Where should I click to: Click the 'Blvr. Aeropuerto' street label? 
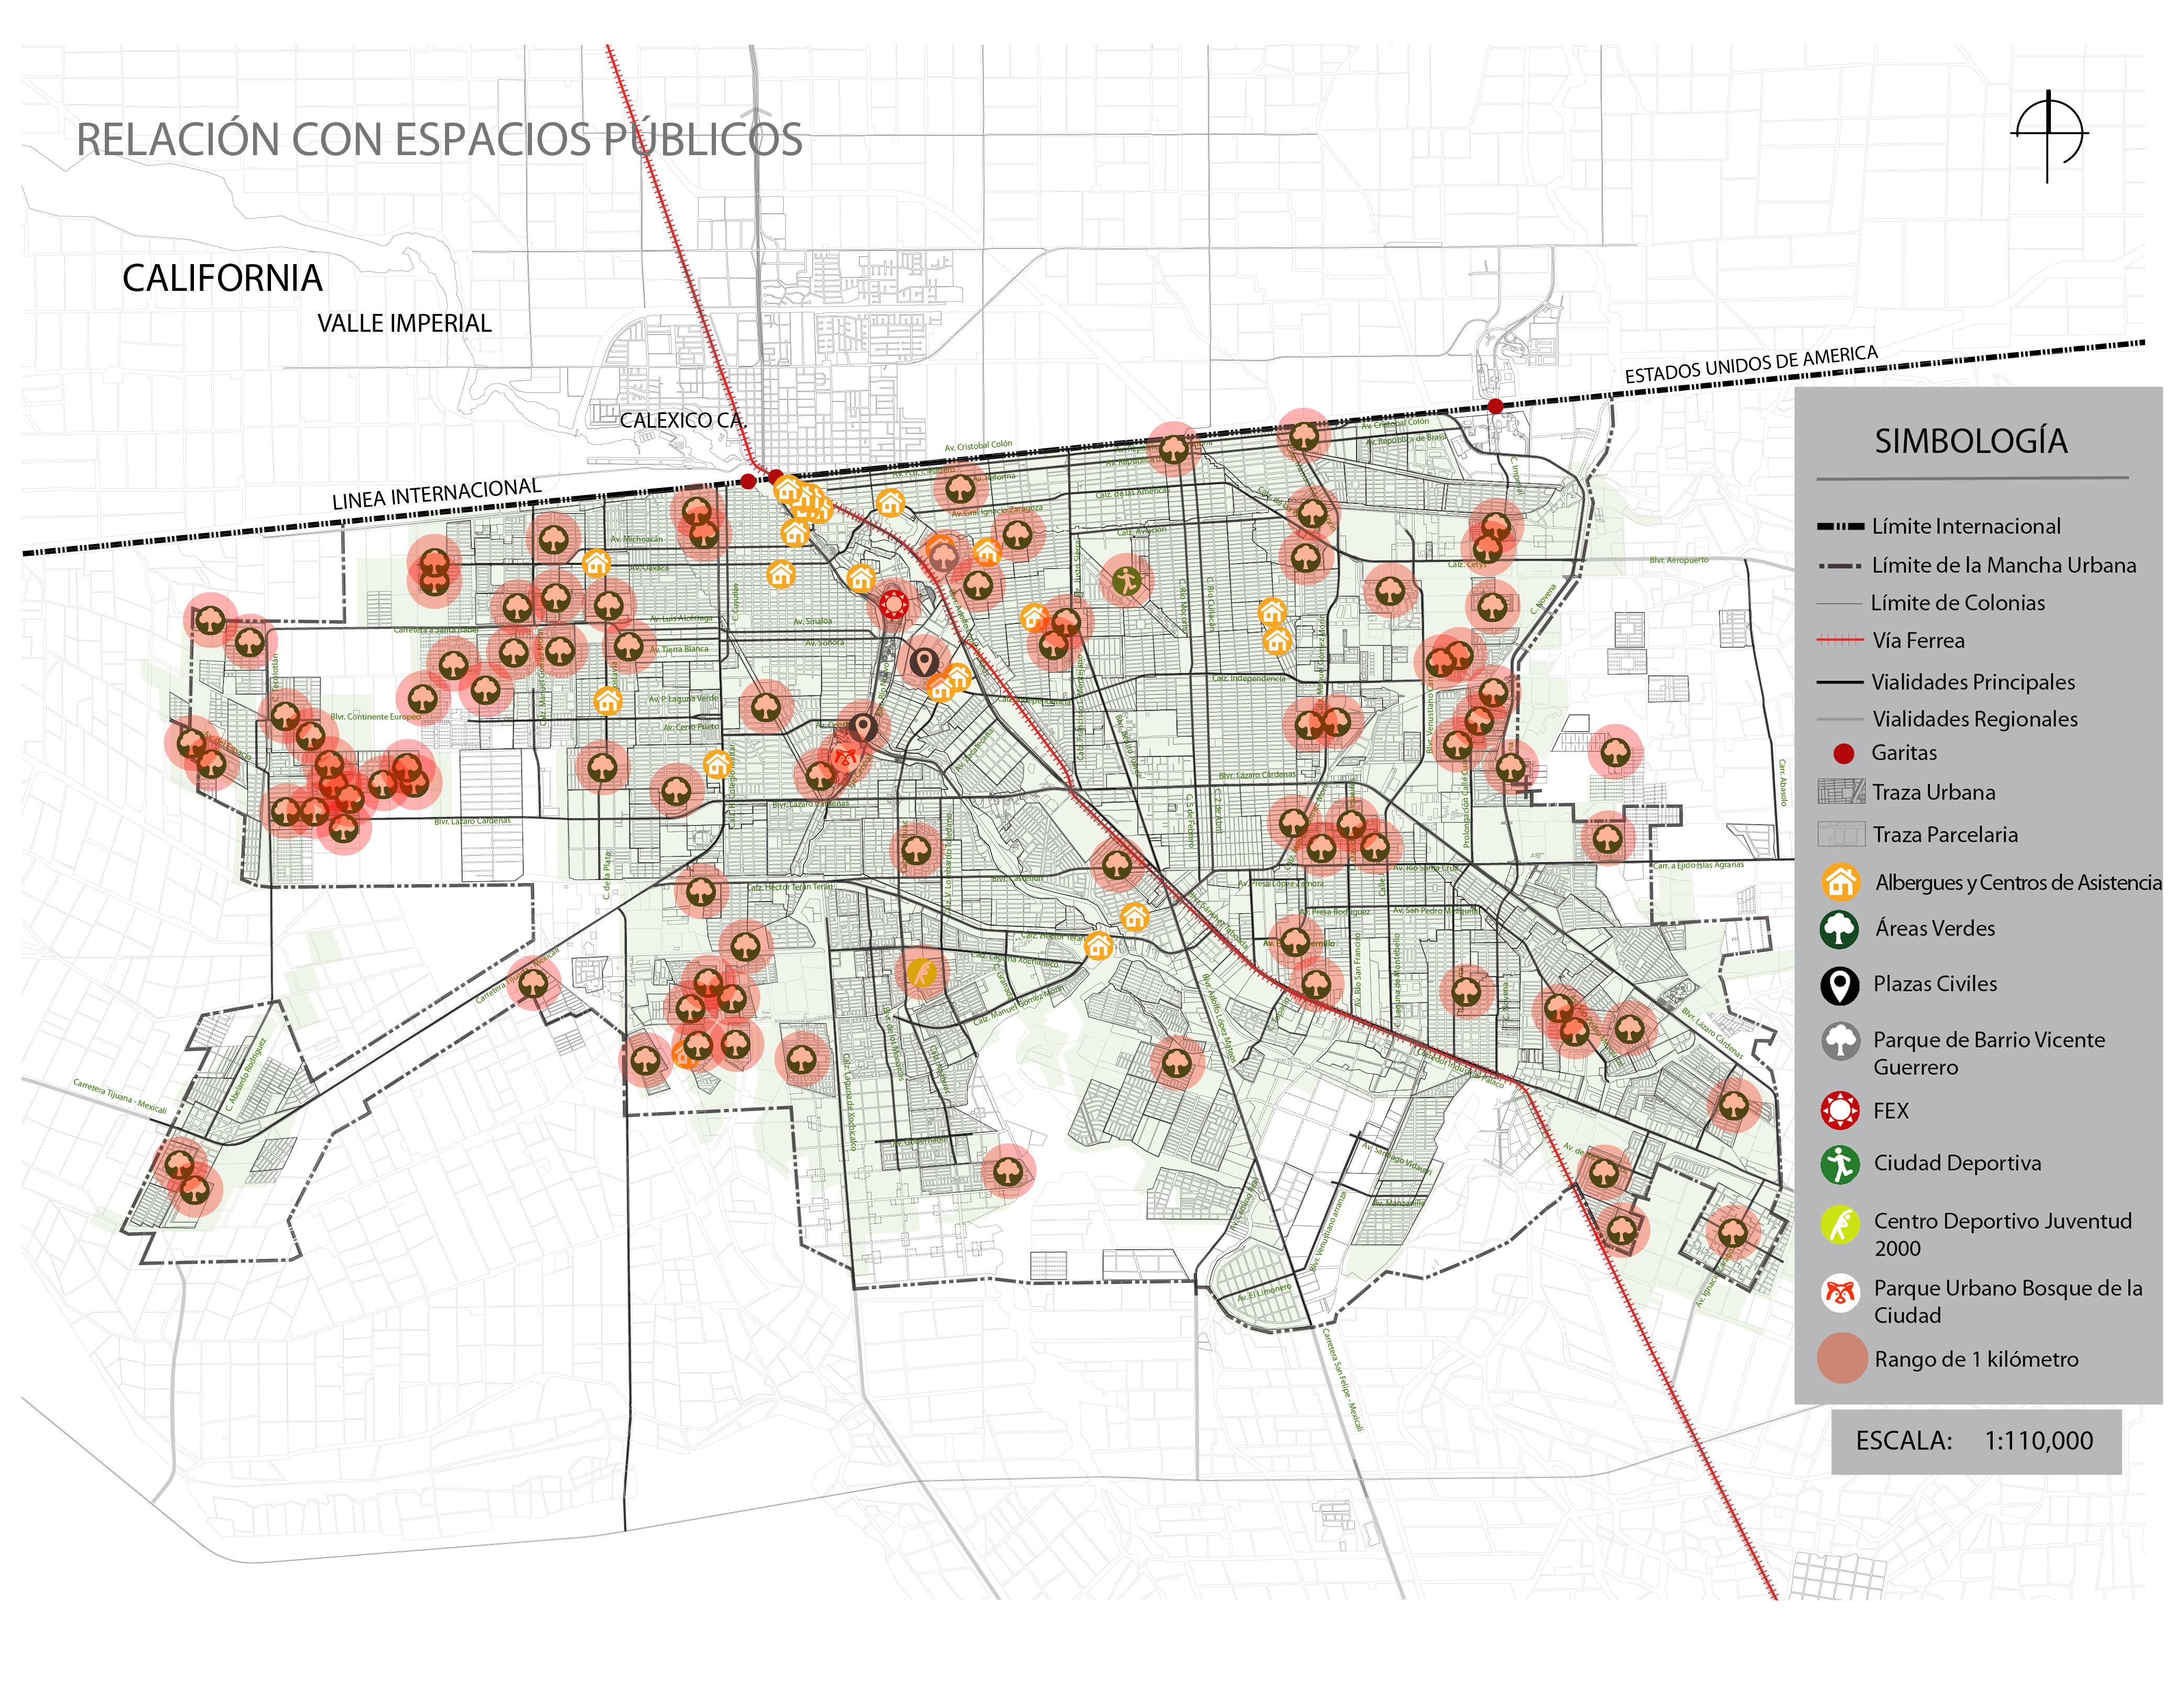(1679, 560)
